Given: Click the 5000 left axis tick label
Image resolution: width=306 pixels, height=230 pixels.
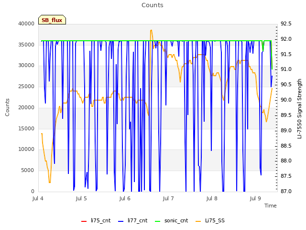Looking at the screenshot, I should (28, 171).
